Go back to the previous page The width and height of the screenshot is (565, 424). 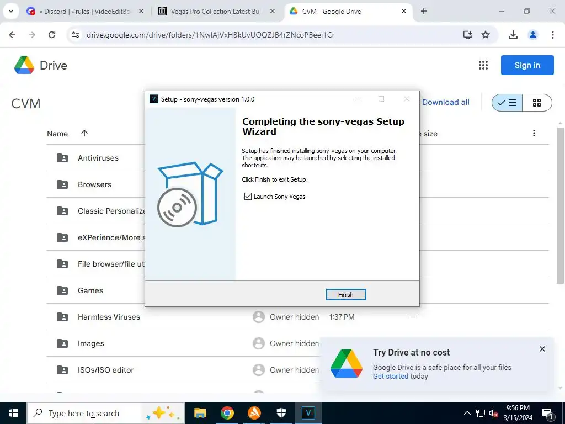(x=12, y=35)
